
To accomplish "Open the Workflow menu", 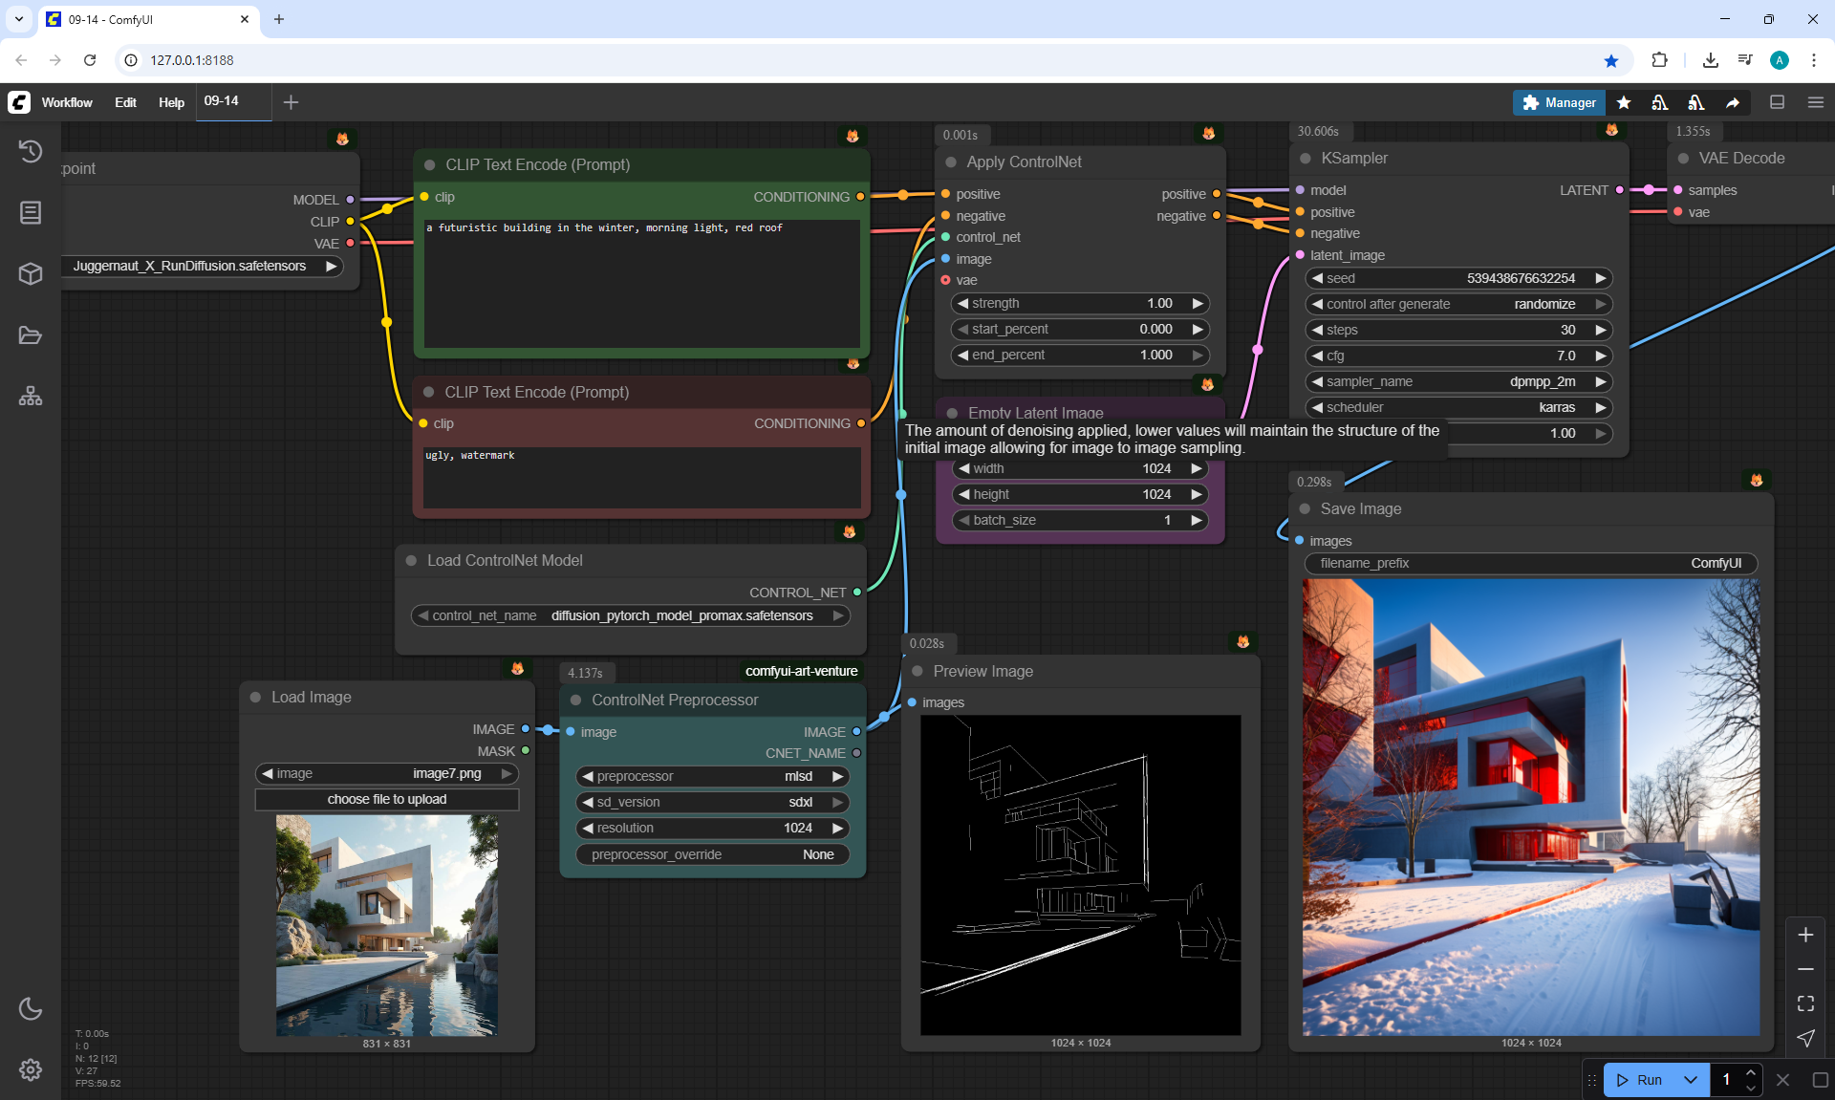I will tap(67, 102).
